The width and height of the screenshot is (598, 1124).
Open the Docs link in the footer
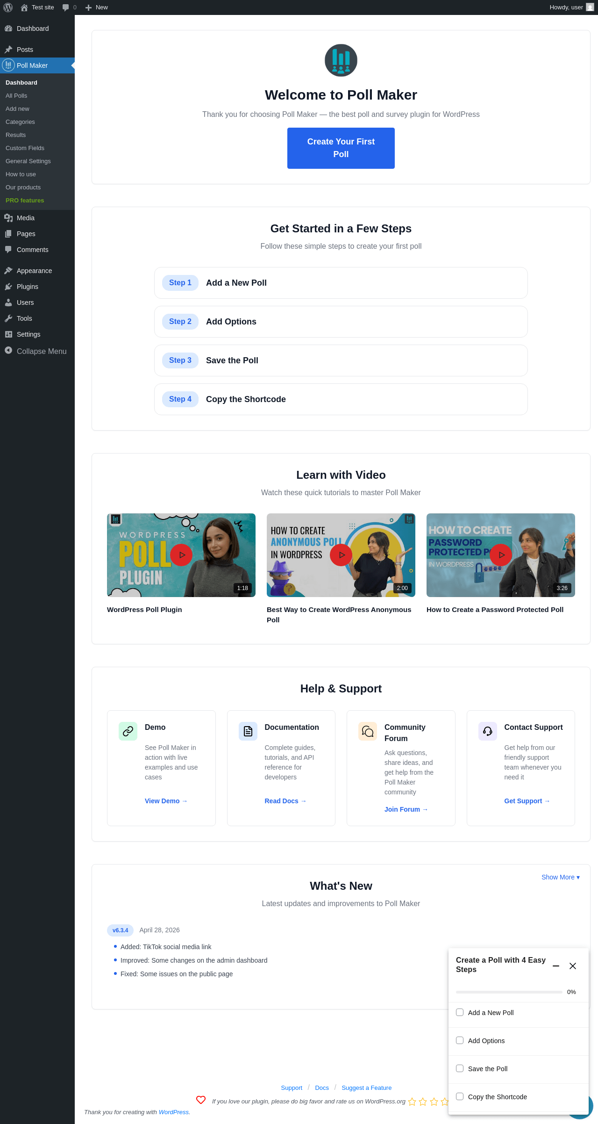tap(322, 1088)
